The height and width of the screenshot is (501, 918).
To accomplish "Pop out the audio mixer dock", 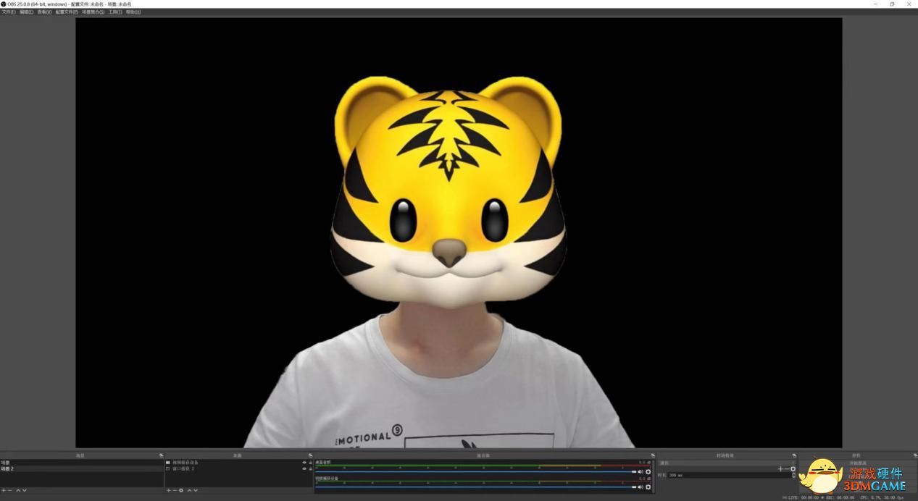I will pos(653,455).
